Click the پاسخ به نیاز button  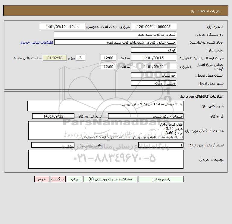point(161,179)
